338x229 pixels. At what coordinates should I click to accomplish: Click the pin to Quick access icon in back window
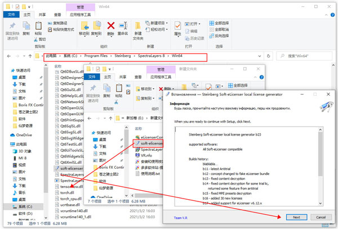pyautogui.click(x=12, y=26)
